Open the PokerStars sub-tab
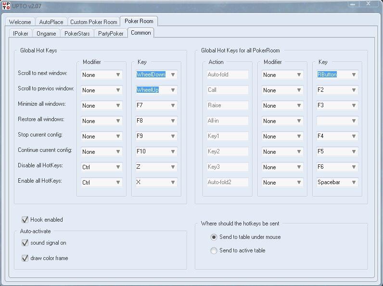The width and height of the screenshot is (383, 286). 77,34
